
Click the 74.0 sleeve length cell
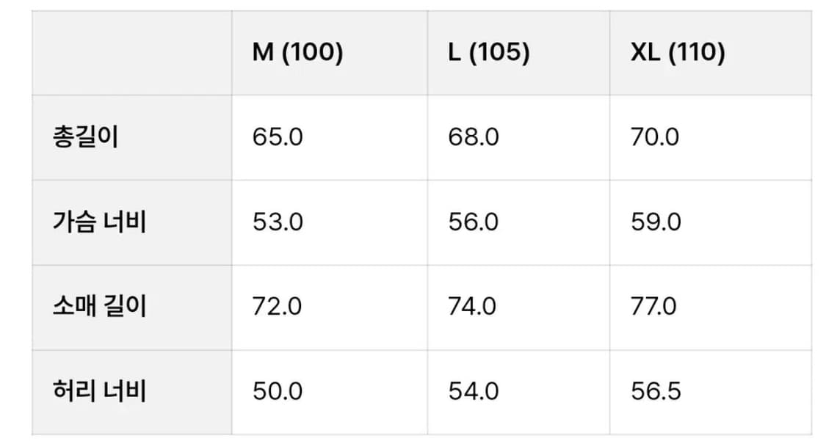coord(473,306)
